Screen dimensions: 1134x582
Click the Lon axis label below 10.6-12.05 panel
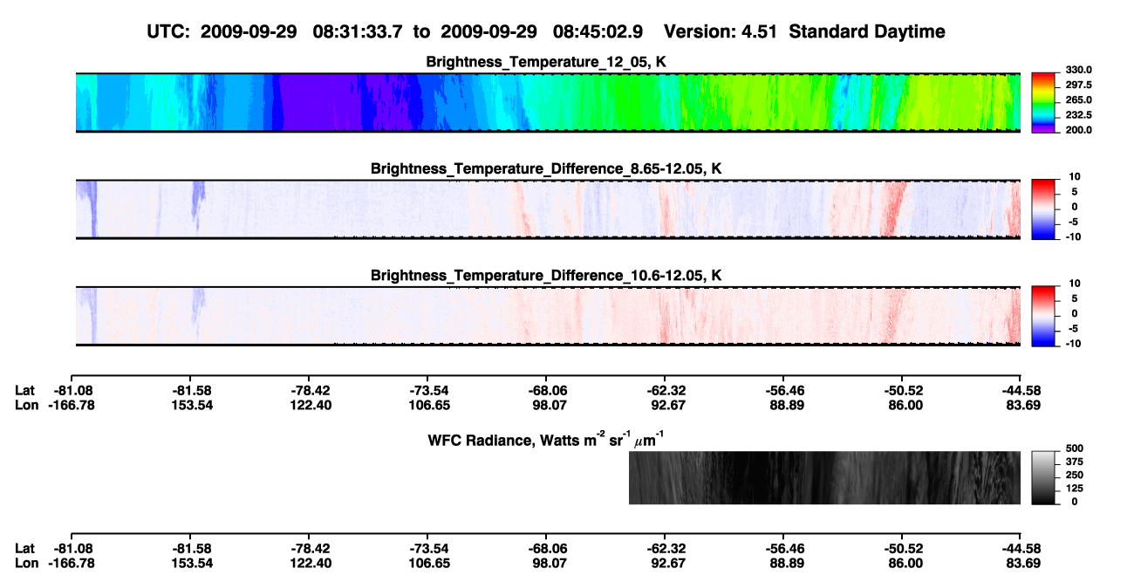point(25,405)
